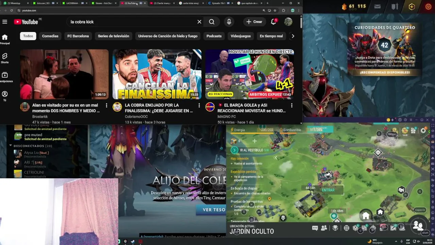The width and height of the screenshot is (435, 245).
Task: Open the friends group icon in game bar
Action: [324, 228]
